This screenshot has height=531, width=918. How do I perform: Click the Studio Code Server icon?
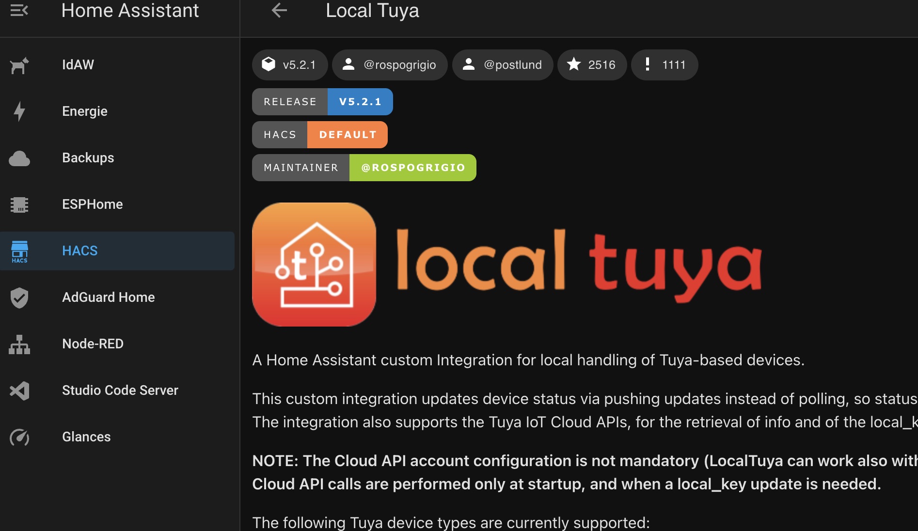pyautogui.click(x=19, y=390)
